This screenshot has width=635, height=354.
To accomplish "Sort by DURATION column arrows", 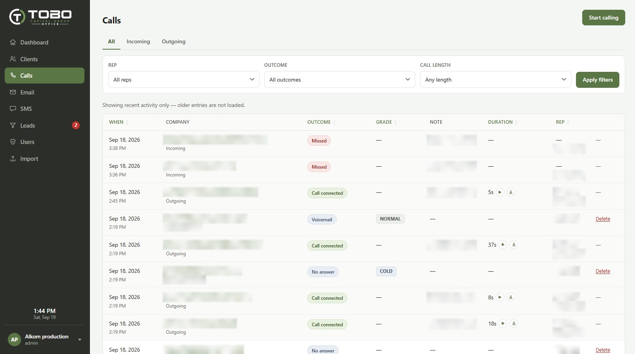I will (516, 123).
